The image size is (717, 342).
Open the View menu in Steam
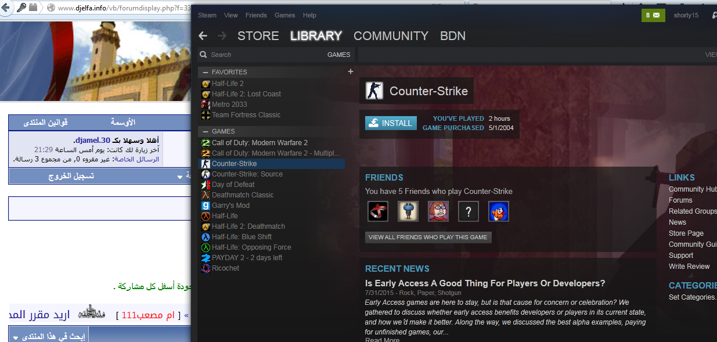[x=231, y=15]
